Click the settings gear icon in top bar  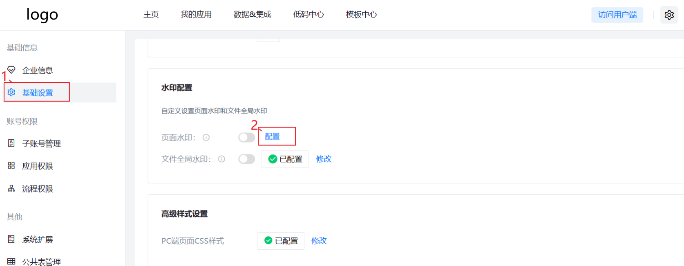pos(669,15)
